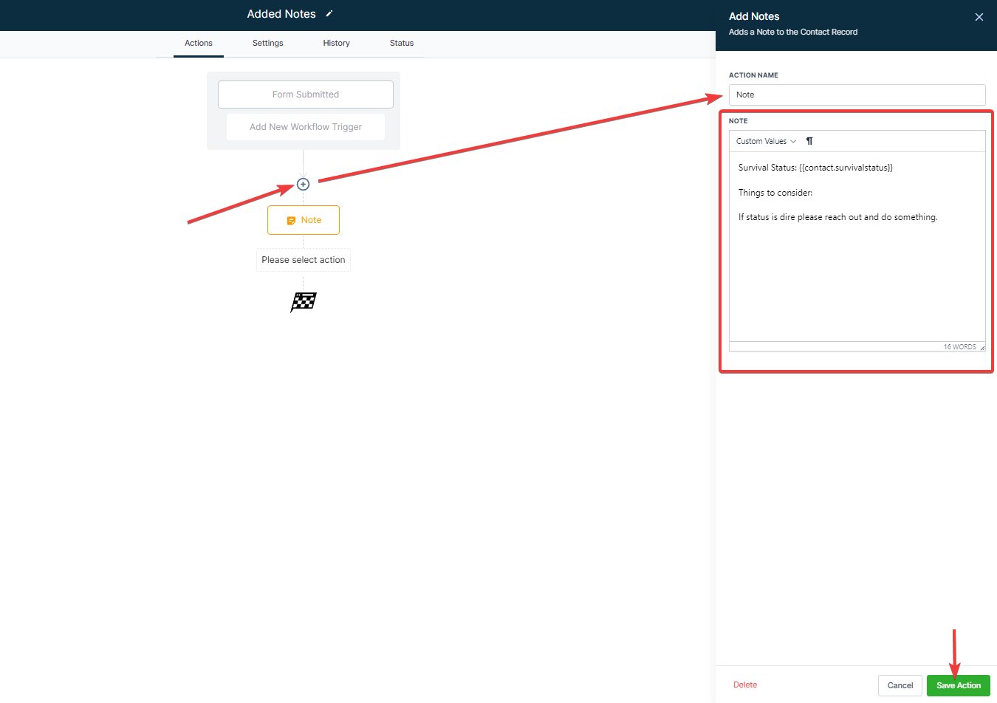
Task: Click the checkered flag workflow end marker
Action: 303,301
